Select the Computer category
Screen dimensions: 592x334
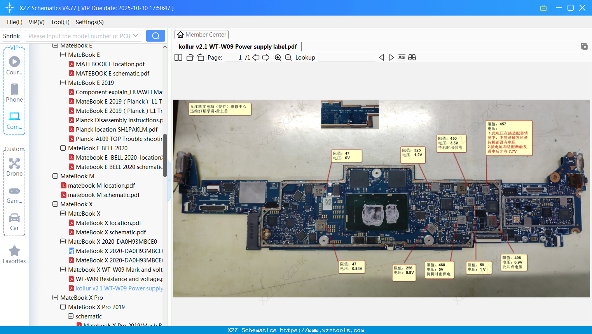point(14,120)
